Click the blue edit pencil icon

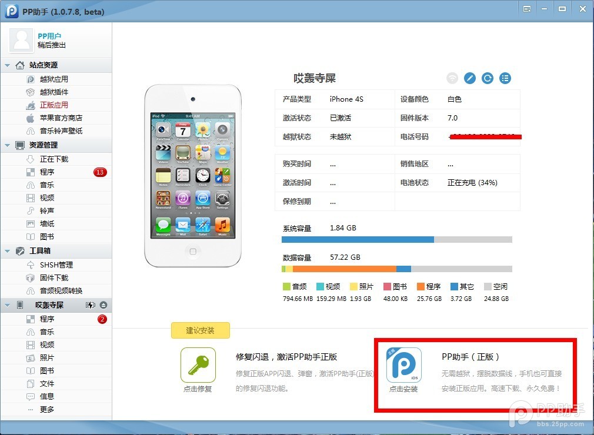[470, 78]
